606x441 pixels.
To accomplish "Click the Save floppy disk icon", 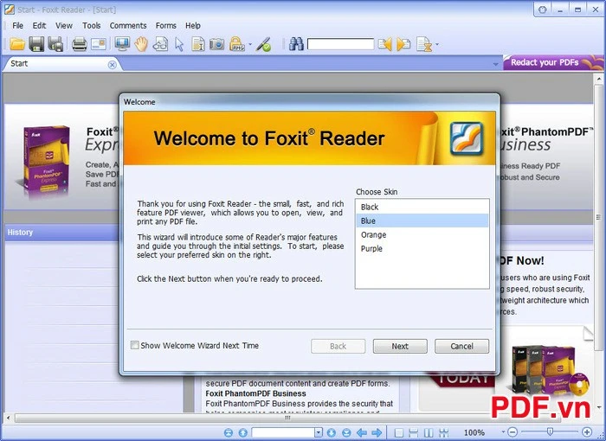I will click(36, 44).
